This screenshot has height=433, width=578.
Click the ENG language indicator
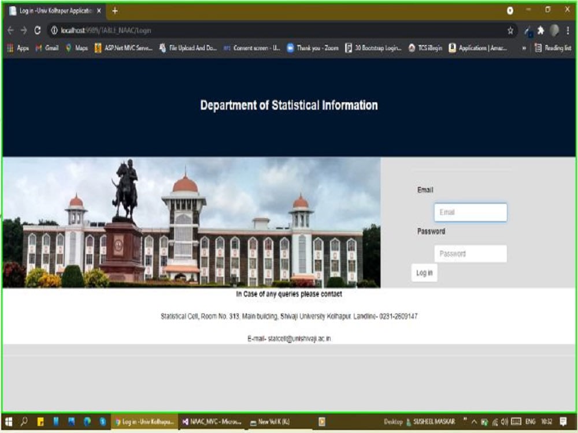(x=530, y=422)
